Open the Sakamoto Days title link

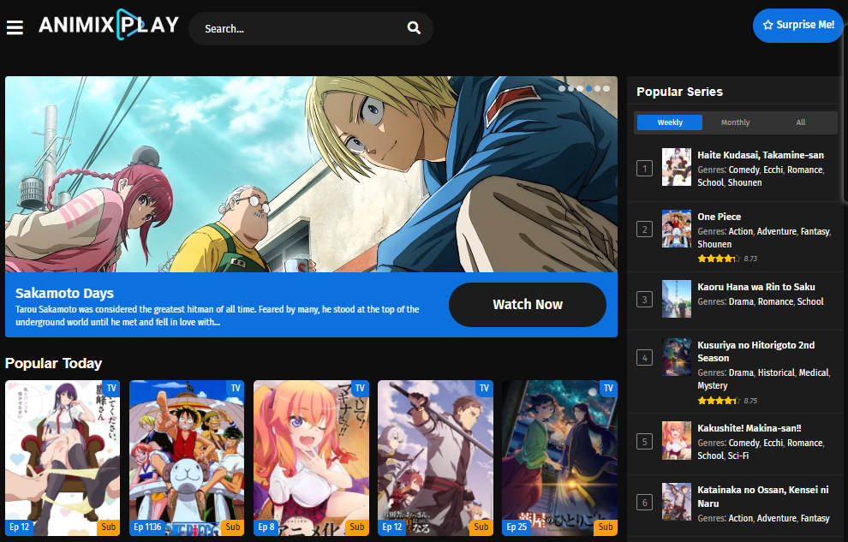64,294
